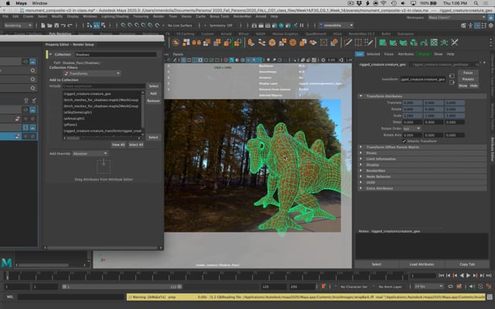Viewport: 495px width, 309px height.
Task: Click the Add button in Property Editor
Action: [x=153, y=93]
